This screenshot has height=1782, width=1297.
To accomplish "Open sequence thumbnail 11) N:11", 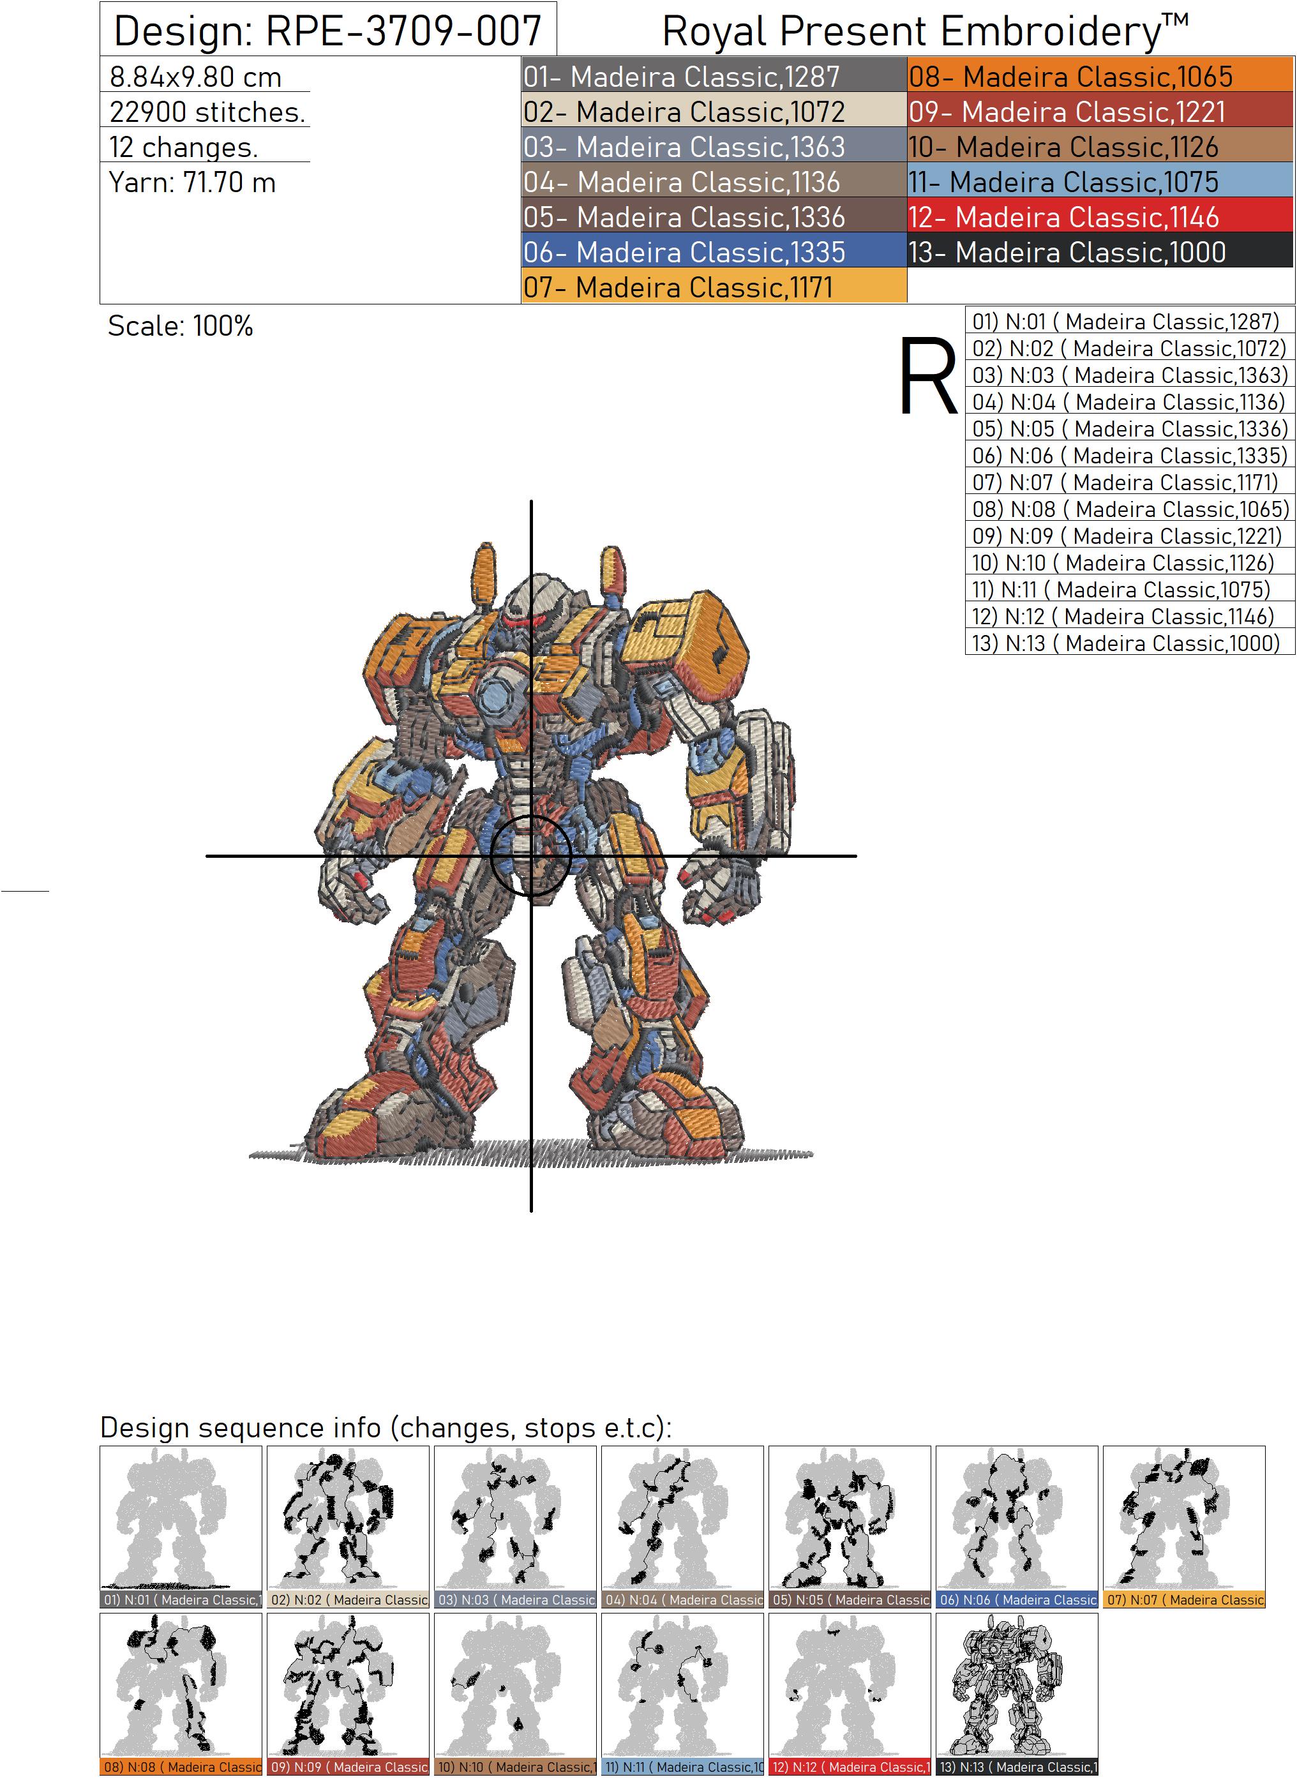I will [x=683, y=1694].
